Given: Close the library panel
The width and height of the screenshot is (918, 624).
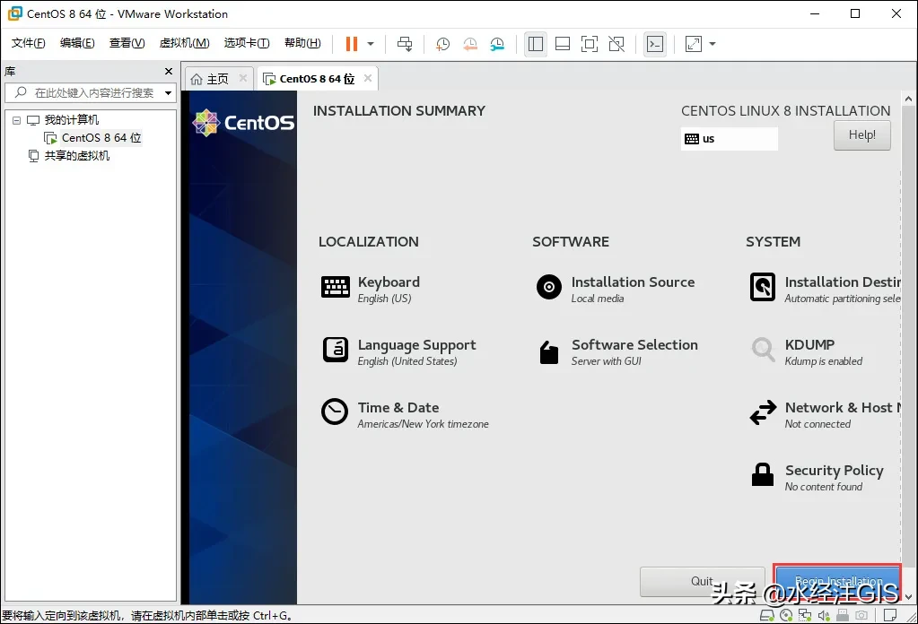Looking at the screenshot, I should [x=169, y=72].
